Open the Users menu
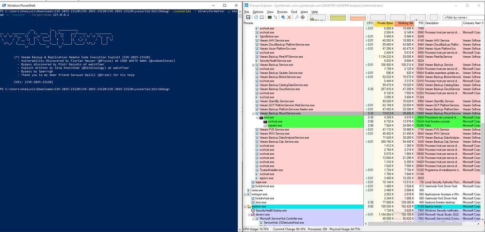 pyautogui.click(x=304, y=12)
